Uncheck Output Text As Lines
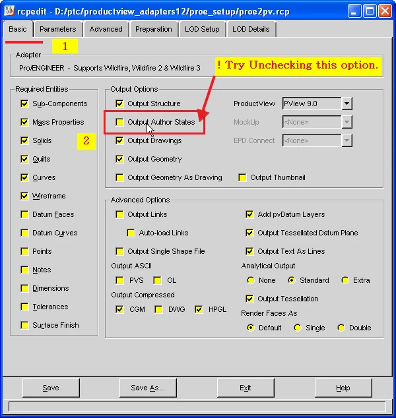 tap(249, 251)
